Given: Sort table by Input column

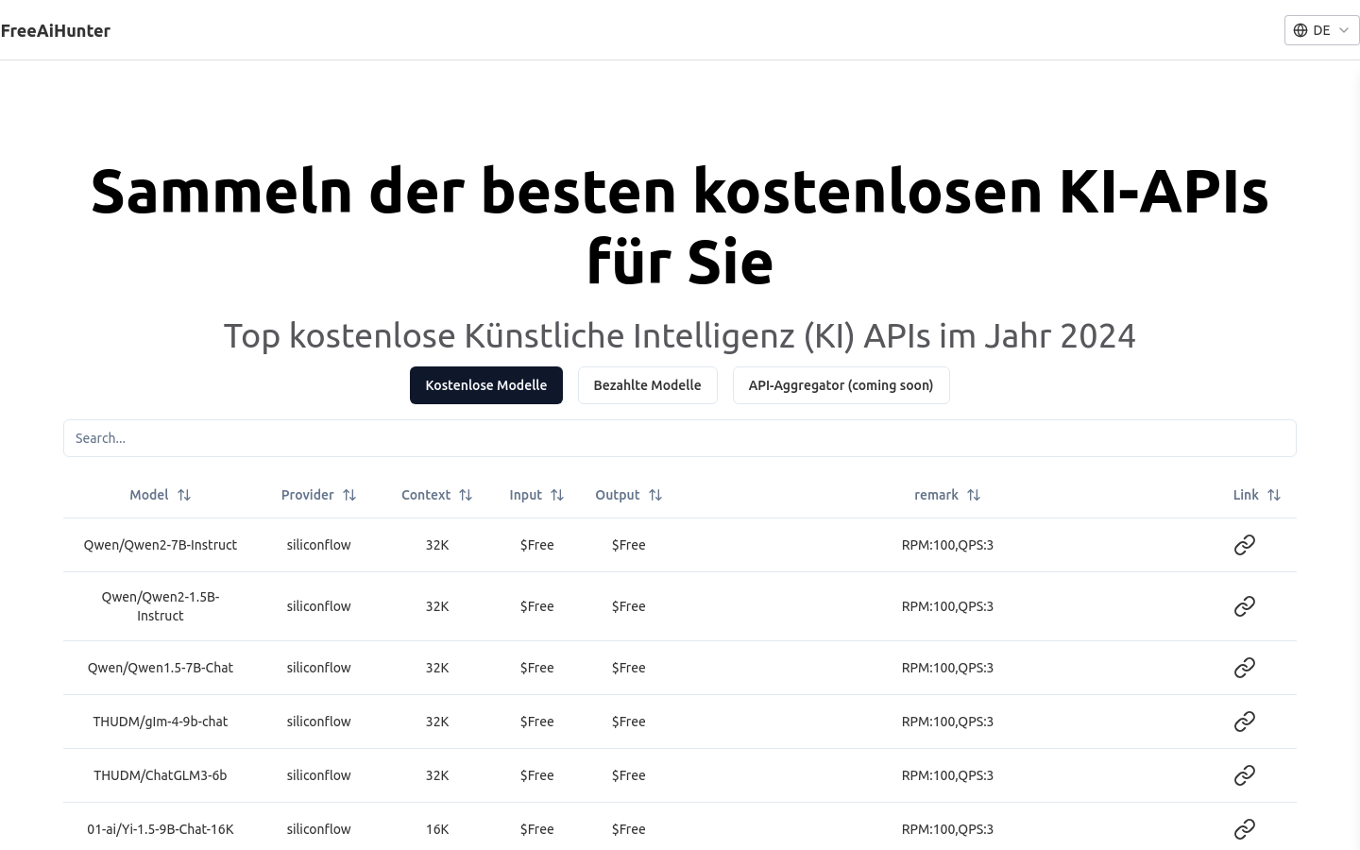Looking at the screenshot, I should 536,495.
